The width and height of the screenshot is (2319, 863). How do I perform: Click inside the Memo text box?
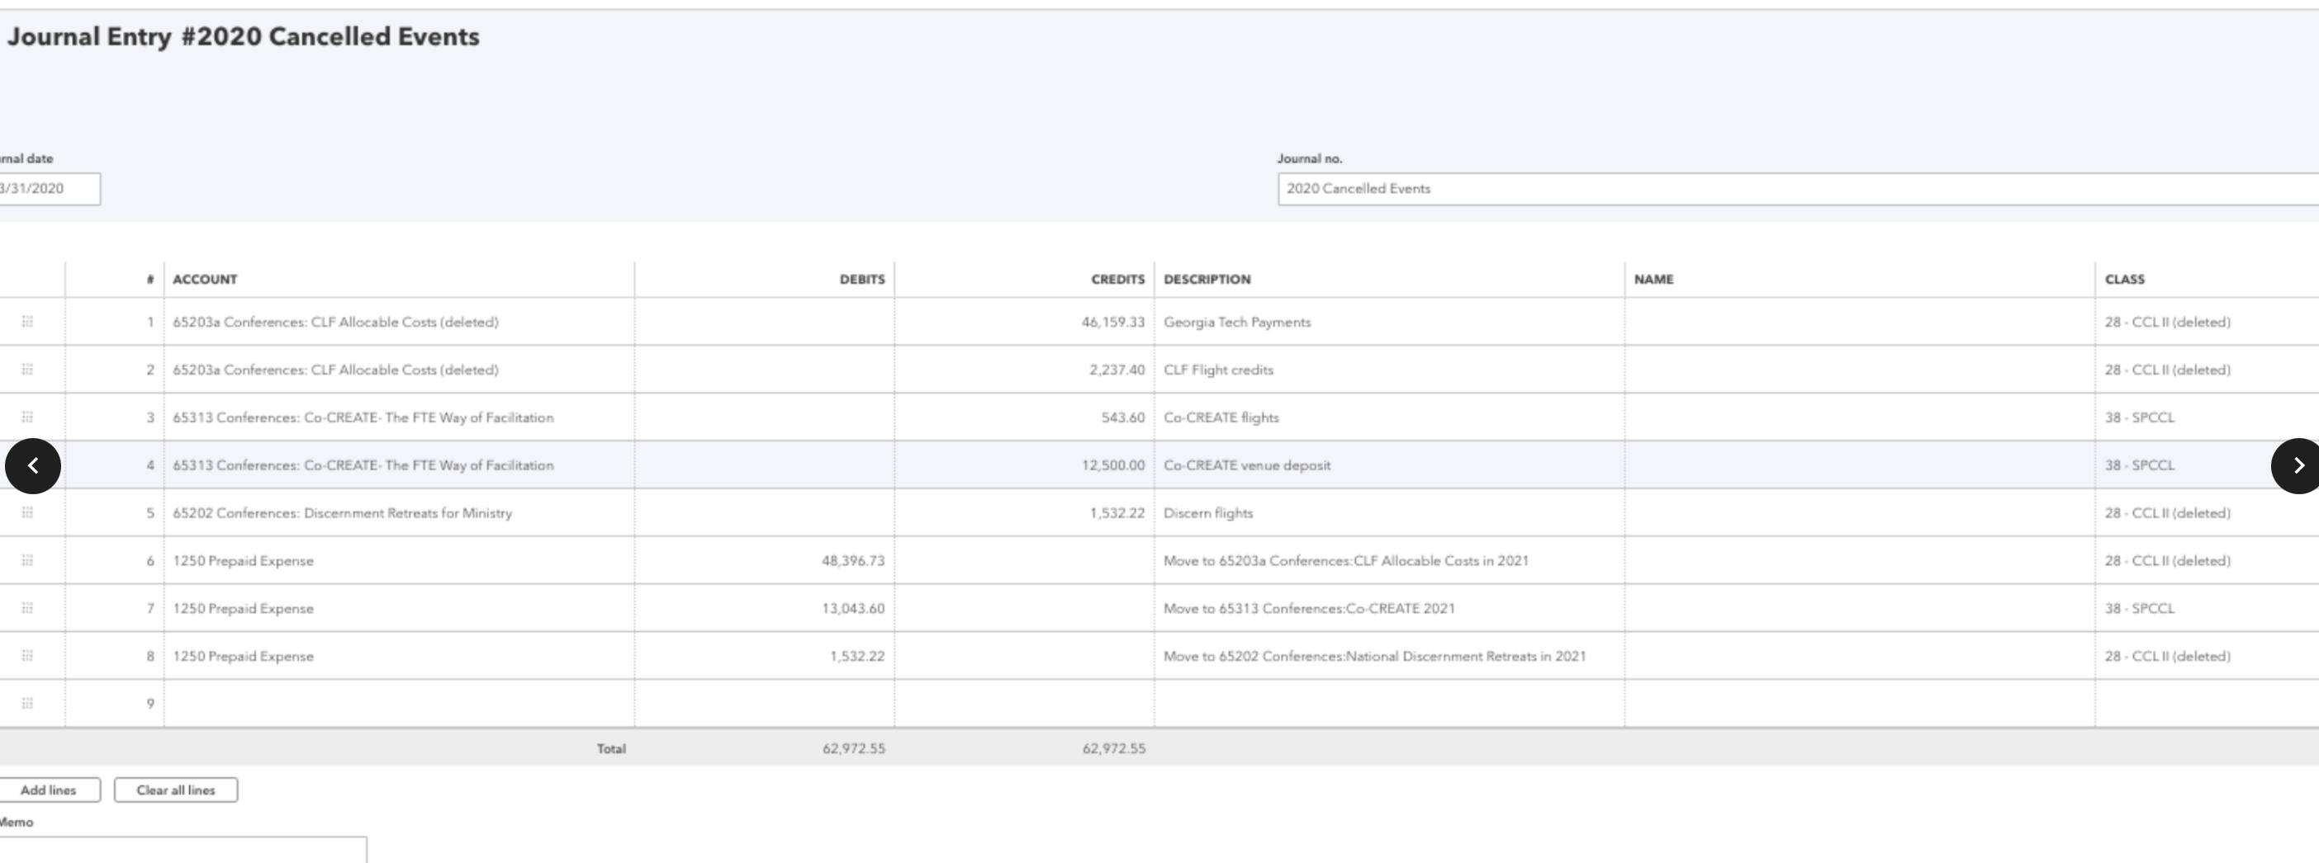tap(180, 850)
